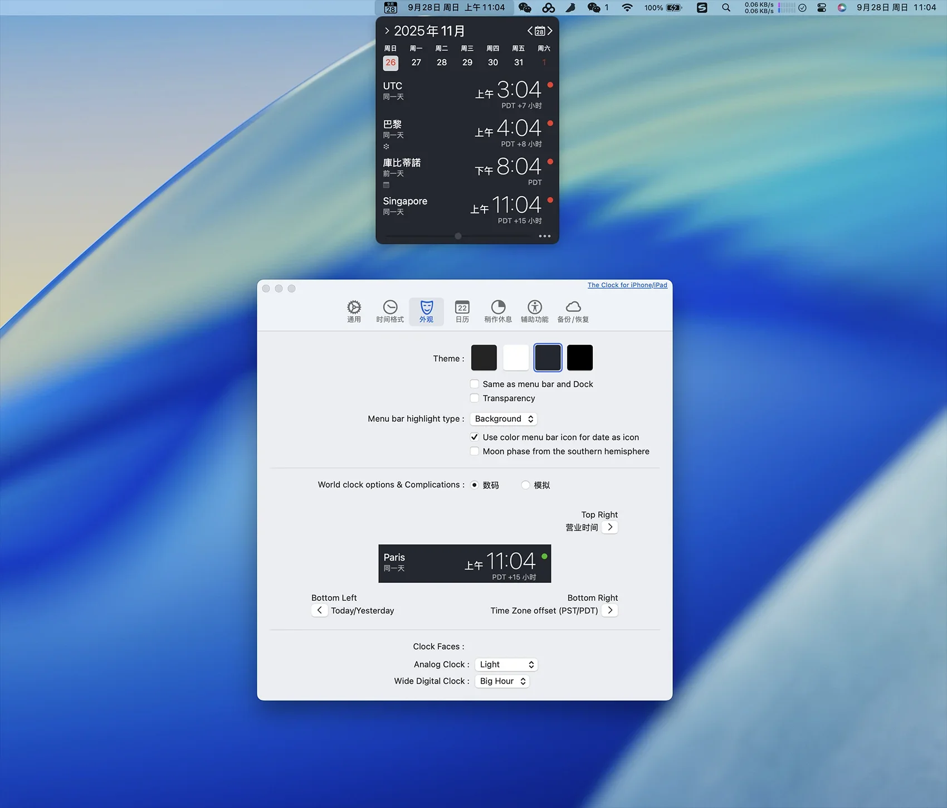Click the Bottom Right Time Zone offset arrow
The height and width of the screenshot is (808, 947).
click(610, 610)
